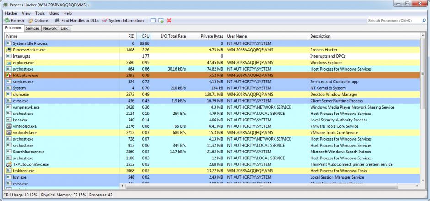The width and height of the screenshot is (430, 201).
Task: Click the red X terminate icon
Action: pyautogui.click(x=169, y=21)
